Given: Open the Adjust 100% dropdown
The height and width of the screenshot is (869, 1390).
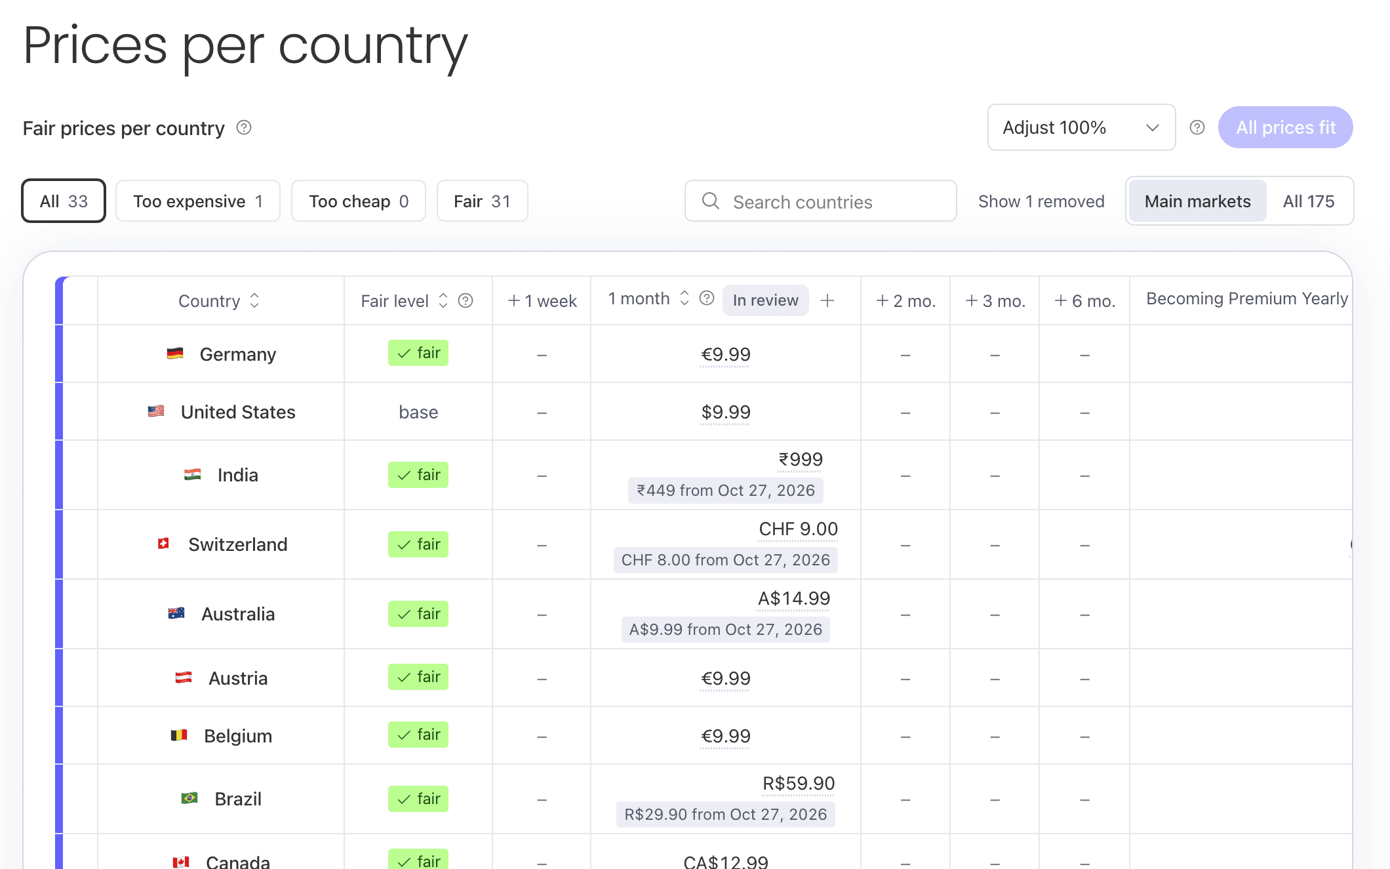Looking at the screenshot, I should pos(1081,127).
